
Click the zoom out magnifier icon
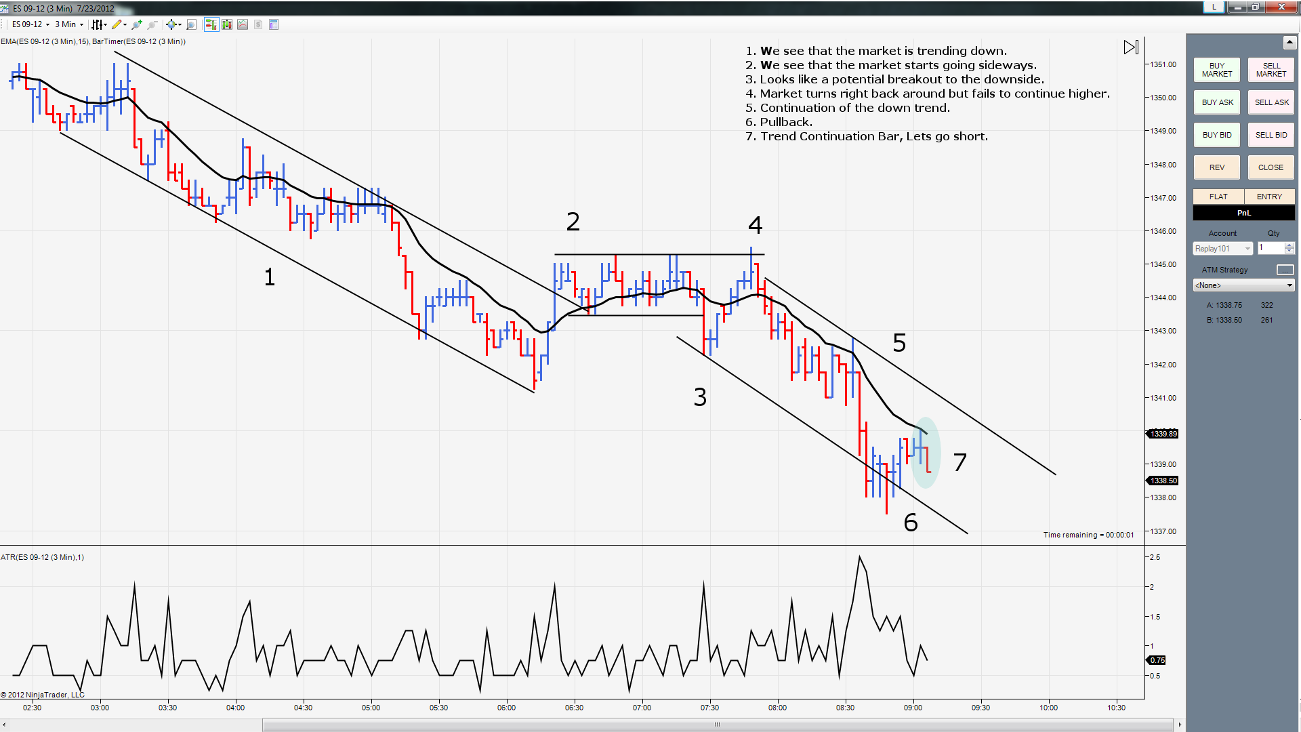152,24
